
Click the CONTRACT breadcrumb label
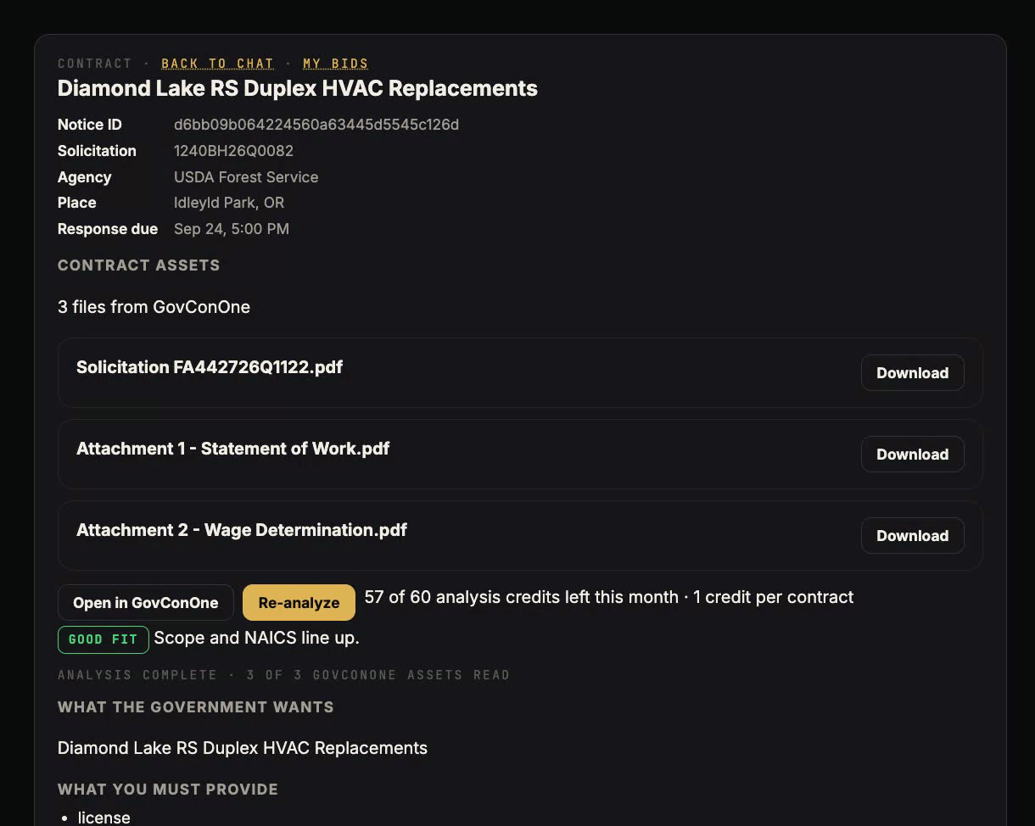point(95,64)
